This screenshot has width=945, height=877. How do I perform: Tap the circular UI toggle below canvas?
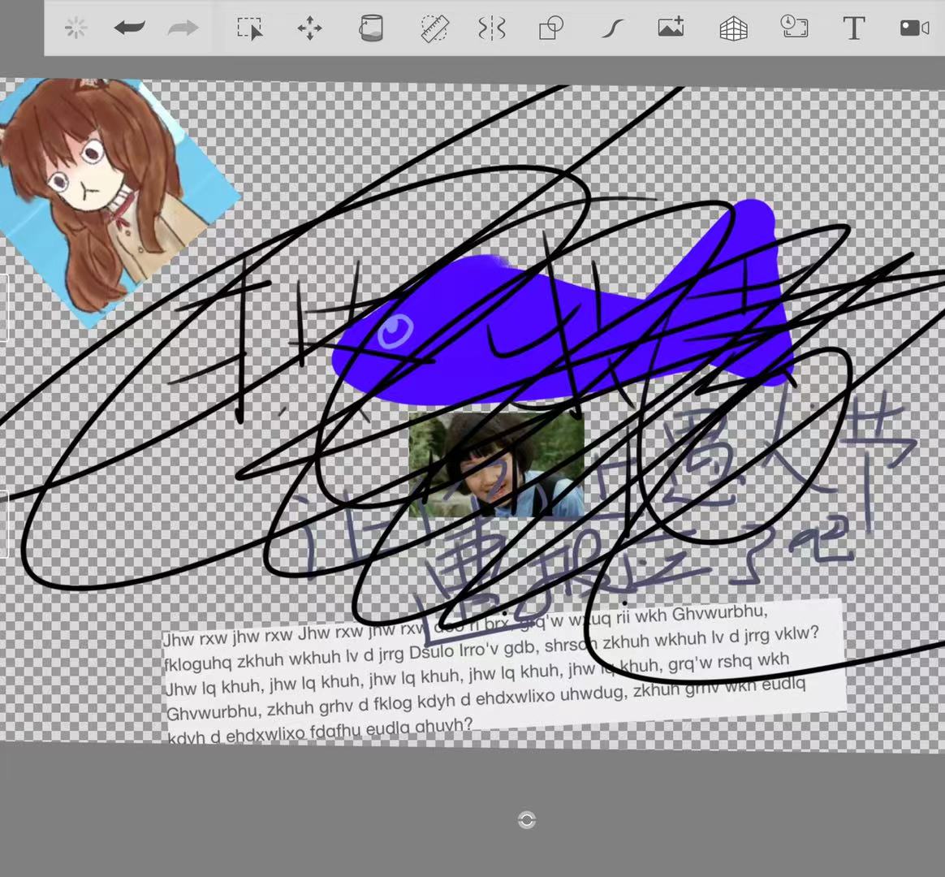pyautogui.click(x=527, y=819)
